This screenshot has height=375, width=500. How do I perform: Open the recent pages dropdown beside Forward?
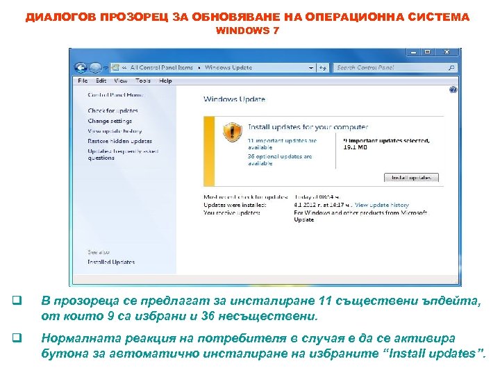(106, 68)
